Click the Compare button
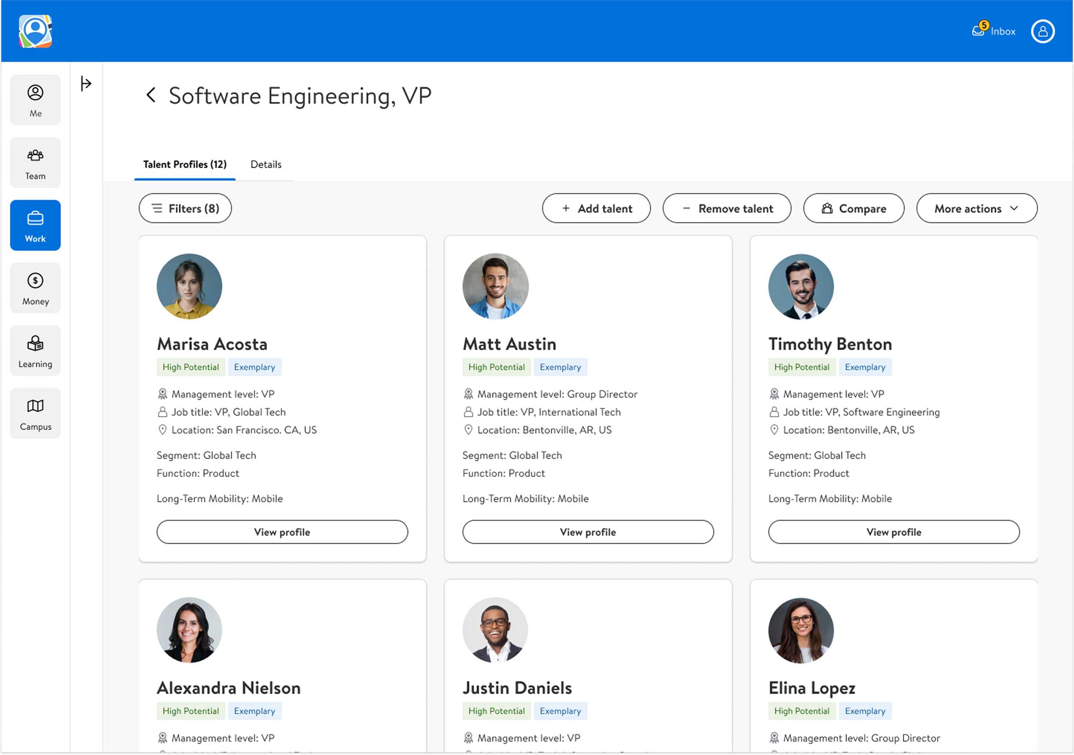Image resolution: width=1074 pixels, height=755 pixels. (853, 209)
